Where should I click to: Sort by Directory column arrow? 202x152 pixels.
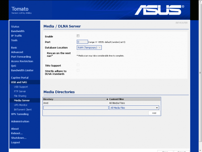click(x=107, y=99)
